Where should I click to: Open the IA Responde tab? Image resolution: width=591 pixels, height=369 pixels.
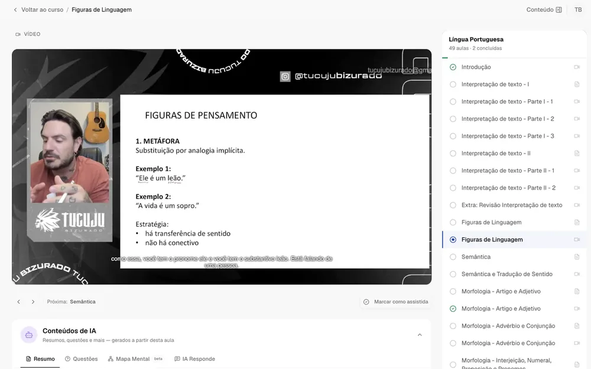click(x=195, y=359)
